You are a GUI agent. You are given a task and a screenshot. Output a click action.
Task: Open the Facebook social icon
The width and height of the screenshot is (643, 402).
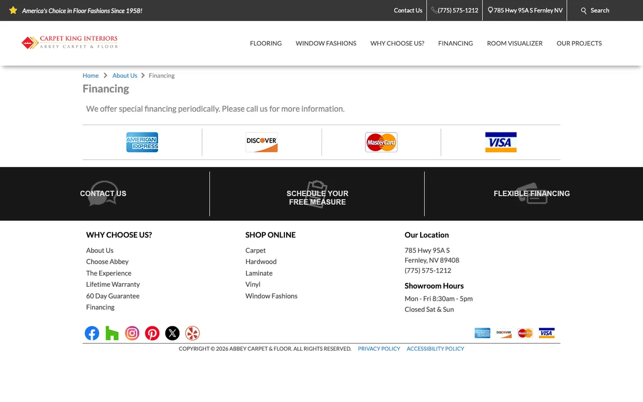(92, 333)
